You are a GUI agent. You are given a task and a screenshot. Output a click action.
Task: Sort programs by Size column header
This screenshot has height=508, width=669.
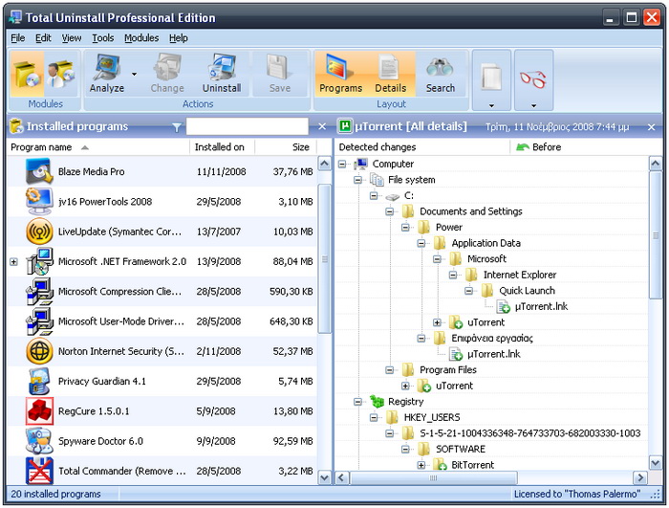(x=300, y=147)
